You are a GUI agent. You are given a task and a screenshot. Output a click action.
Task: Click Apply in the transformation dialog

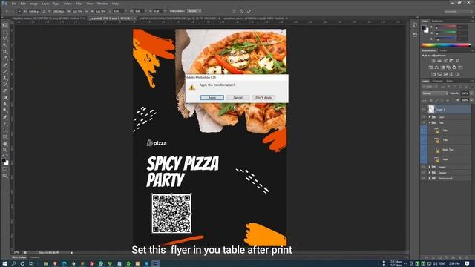click(x=212, y=97)
